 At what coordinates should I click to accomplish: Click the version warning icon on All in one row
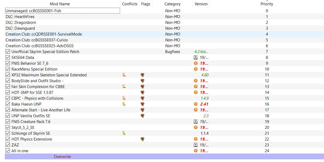[196, 151]
